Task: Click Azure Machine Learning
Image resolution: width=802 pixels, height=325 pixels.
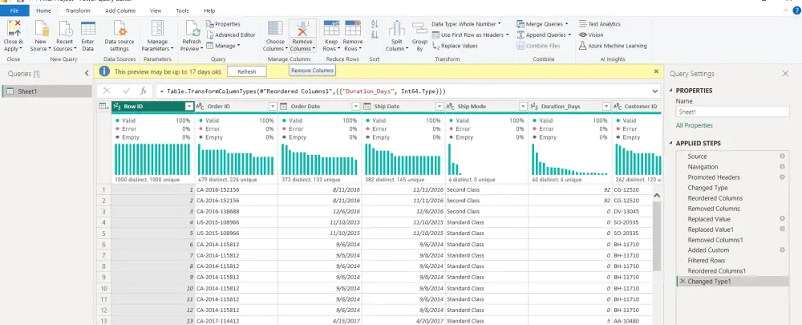Action: pyautogui.click(x=613, y=46)
